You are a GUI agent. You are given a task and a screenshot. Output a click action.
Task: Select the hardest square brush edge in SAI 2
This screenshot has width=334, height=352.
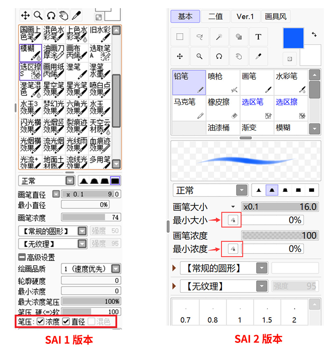pos(311,190)
